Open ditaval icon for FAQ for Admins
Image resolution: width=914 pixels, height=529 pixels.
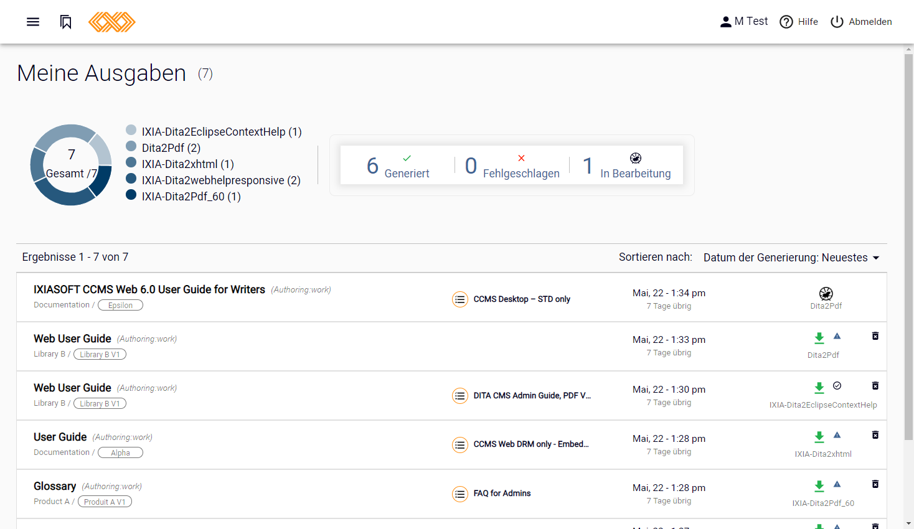tap(460, 494)
